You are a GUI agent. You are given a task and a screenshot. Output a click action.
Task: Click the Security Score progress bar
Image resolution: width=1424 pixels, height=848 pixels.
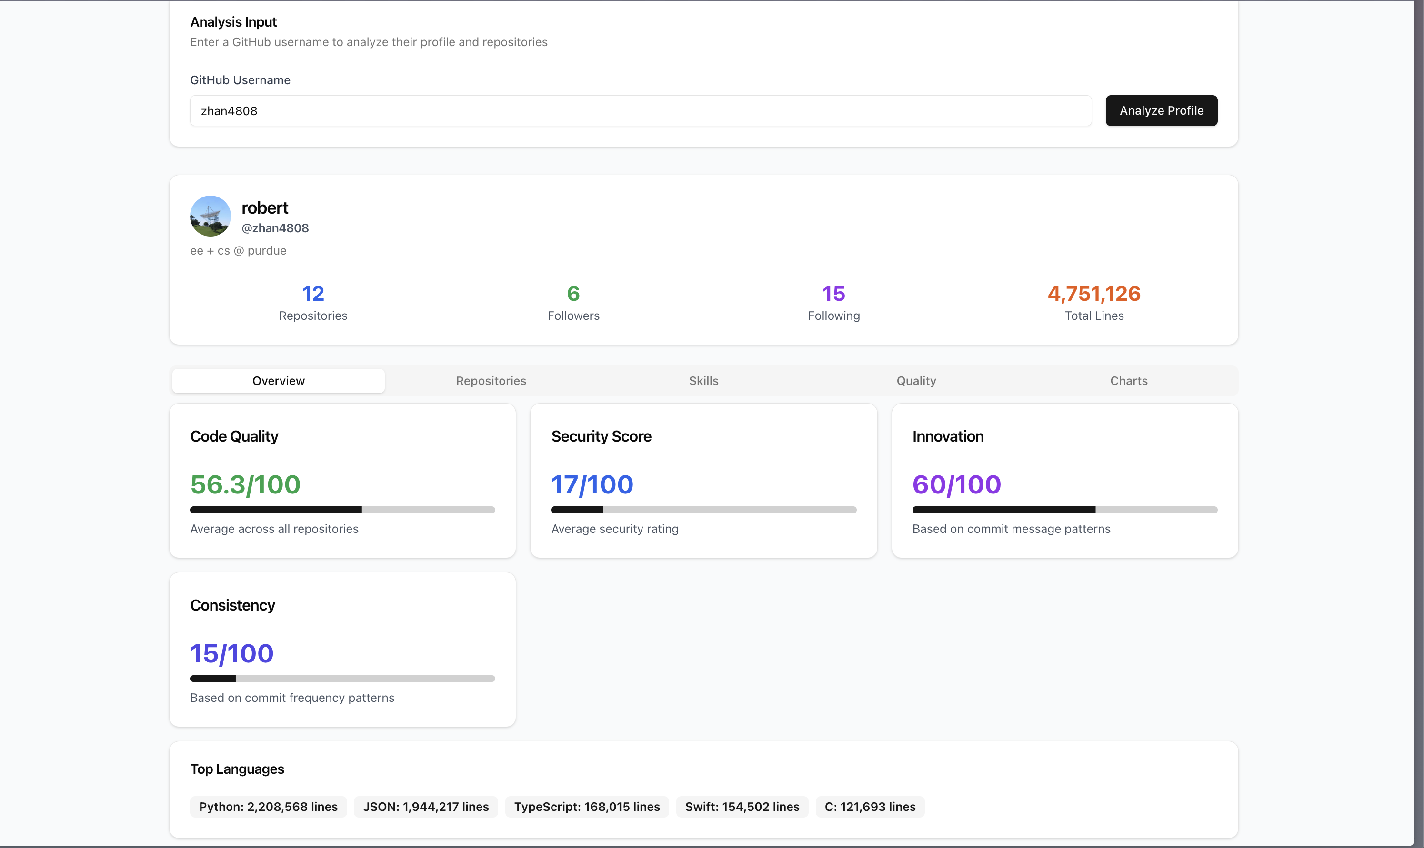703,510
